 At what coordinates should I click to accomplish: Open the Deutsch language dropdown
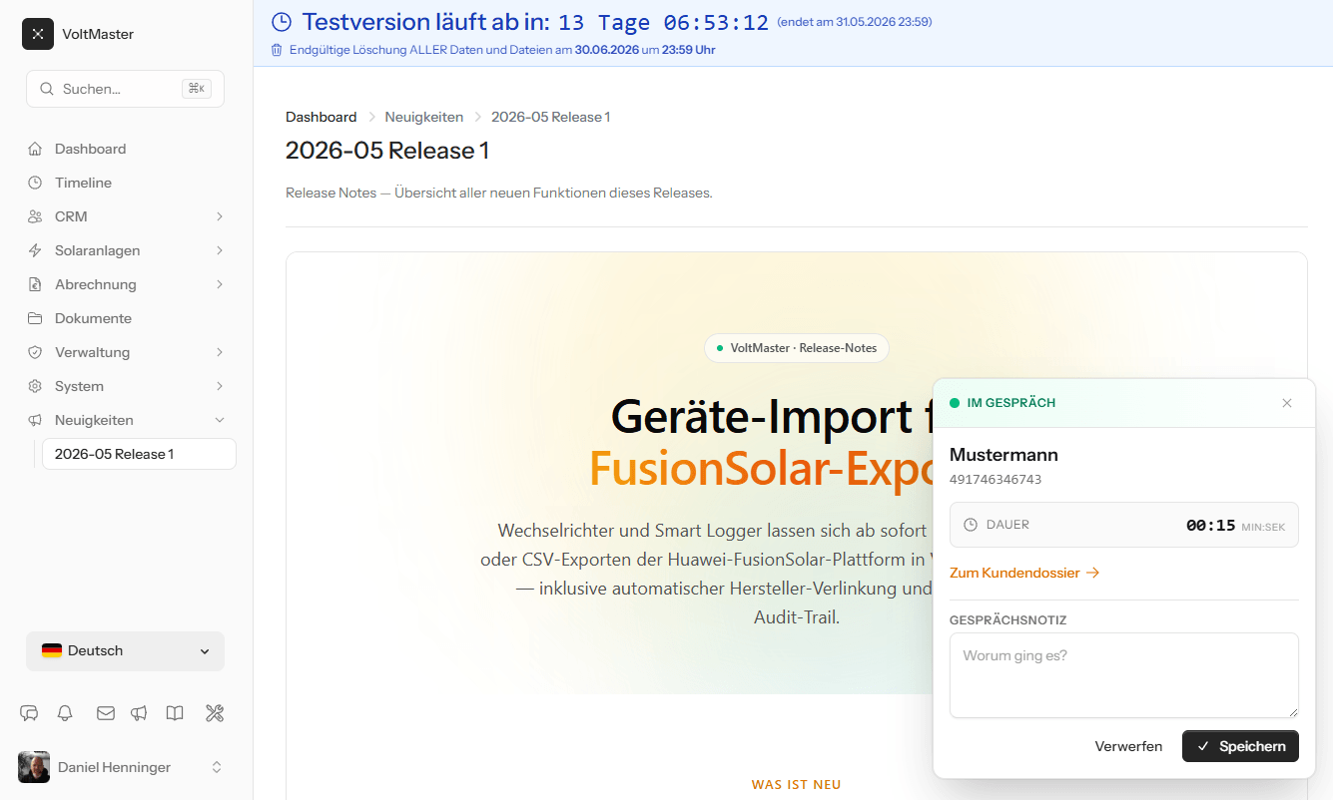click(125, 651)
